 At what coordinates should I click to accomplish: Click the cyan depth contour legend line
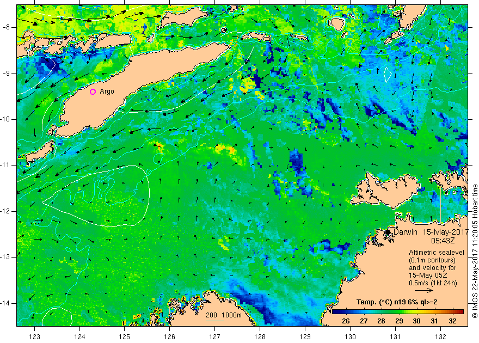(x=215, y=321)
